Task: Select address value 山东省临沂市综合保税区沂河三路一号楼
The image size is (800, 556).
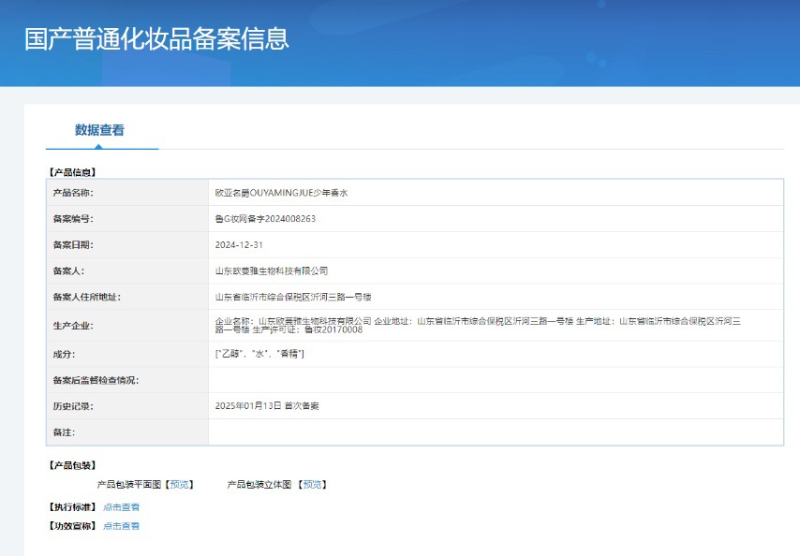Action: pyautogui.click(x=293, y=297)
